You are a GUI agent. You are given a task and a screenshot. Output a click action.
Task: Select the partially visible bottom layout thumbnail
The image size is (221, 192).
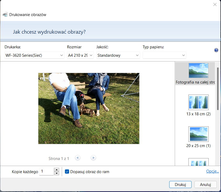click(198, 162)
